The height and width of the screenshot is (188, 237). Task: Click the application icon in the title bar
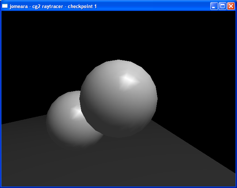(x=5, y=6)
